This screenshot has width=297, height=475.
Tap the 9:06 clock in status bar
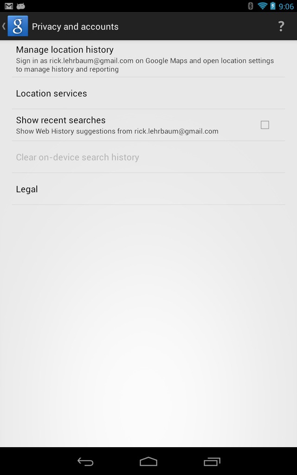pyautogui.click(x=286, y=6)
